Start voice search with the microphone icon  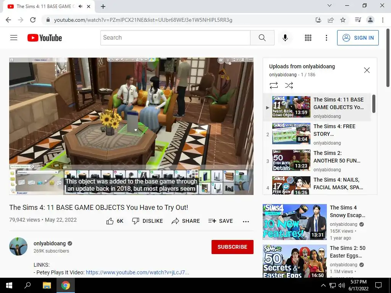point(285,38)
